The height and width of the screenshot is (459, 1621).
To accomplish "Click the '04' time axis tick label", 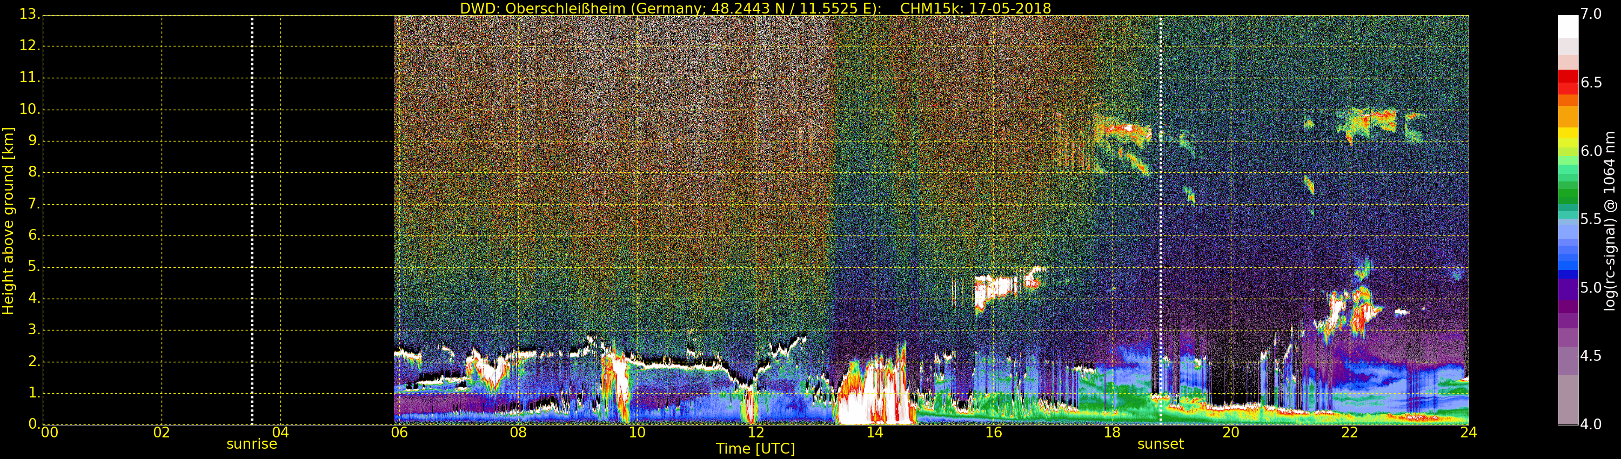I will tap(280, 432).
